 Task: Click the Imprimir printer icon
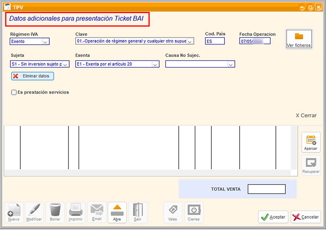pyautogui.click(x=76, y=213)
